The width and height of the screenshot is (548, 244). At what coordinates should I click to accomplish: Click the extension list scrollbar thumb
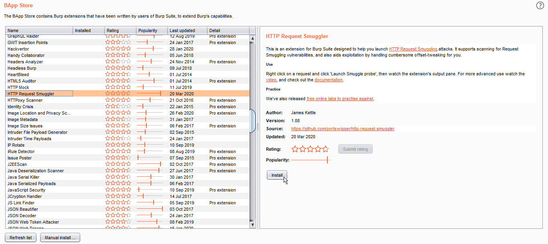pos(252,121)
